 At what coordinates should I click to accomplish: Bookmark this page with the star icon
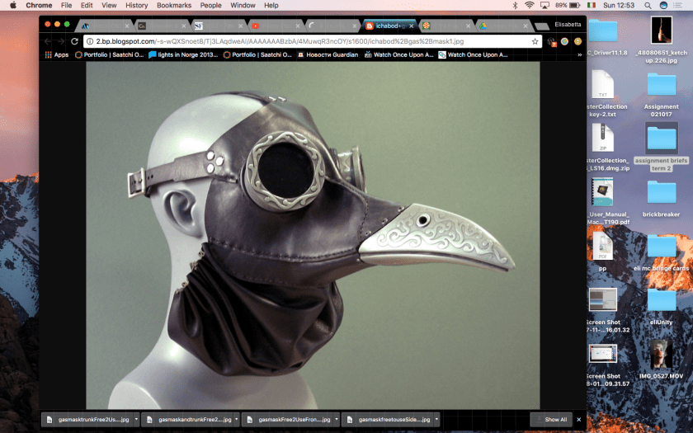(x=535, y=41)
